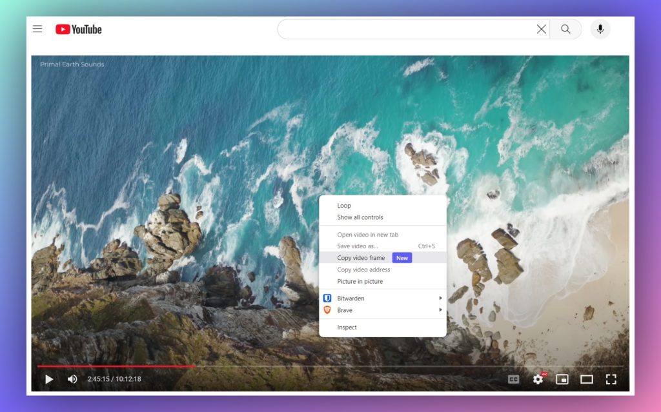The height and width of the screenshot is (412, 661).
Task: Mute the video volume
Action: click(72, 379)
